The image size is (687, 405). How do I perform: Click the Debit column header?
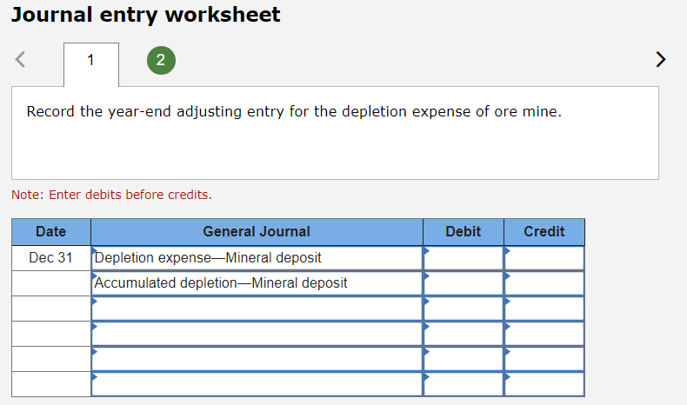tap(464, 232)
